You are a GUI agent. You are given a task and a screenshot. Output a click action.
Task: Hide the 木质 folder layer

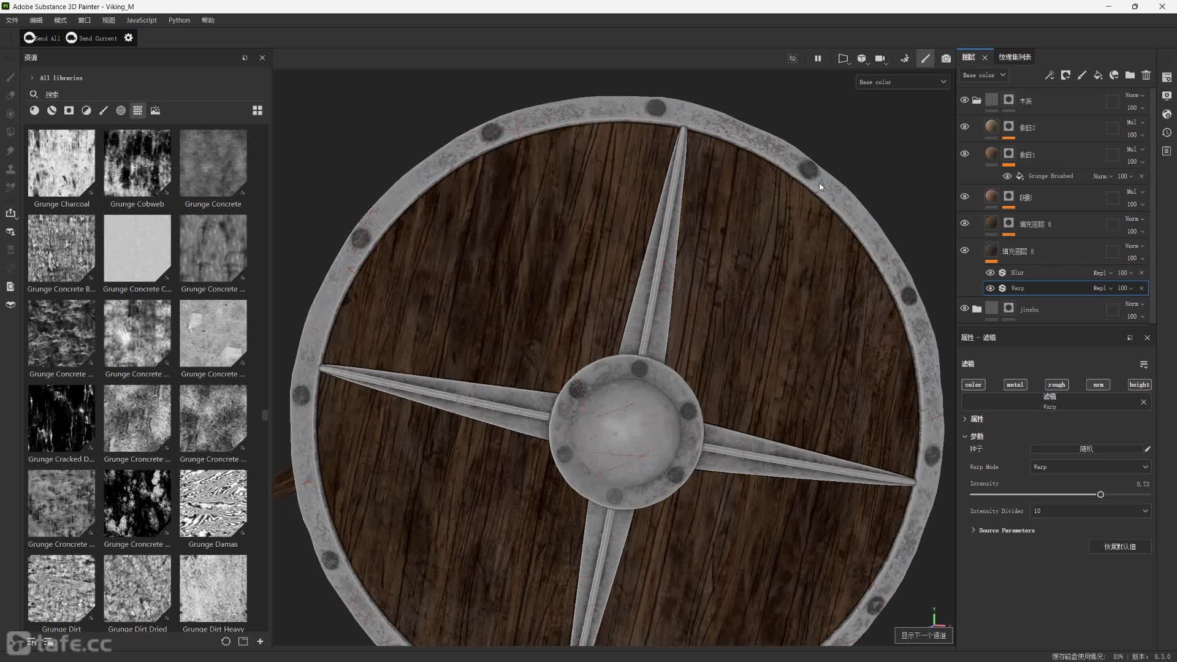coord(964,100)
